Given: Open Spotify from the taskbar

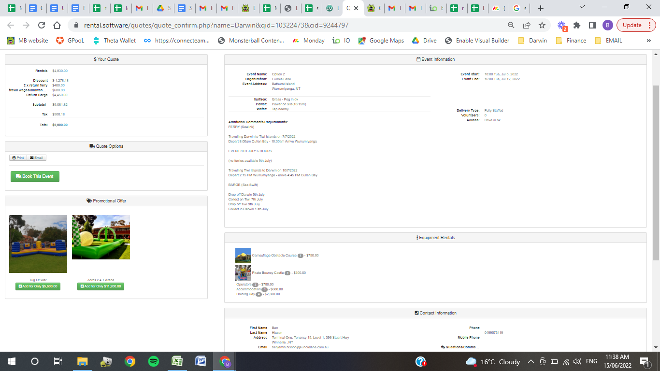Looking at the screenshot, I should point(153,361).
